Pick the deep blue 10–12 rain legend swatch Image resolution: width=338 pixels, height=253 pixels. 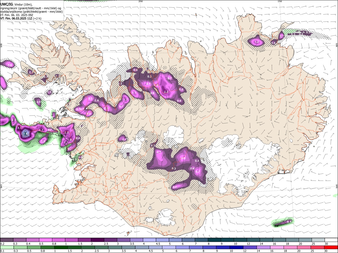[236, 247]
